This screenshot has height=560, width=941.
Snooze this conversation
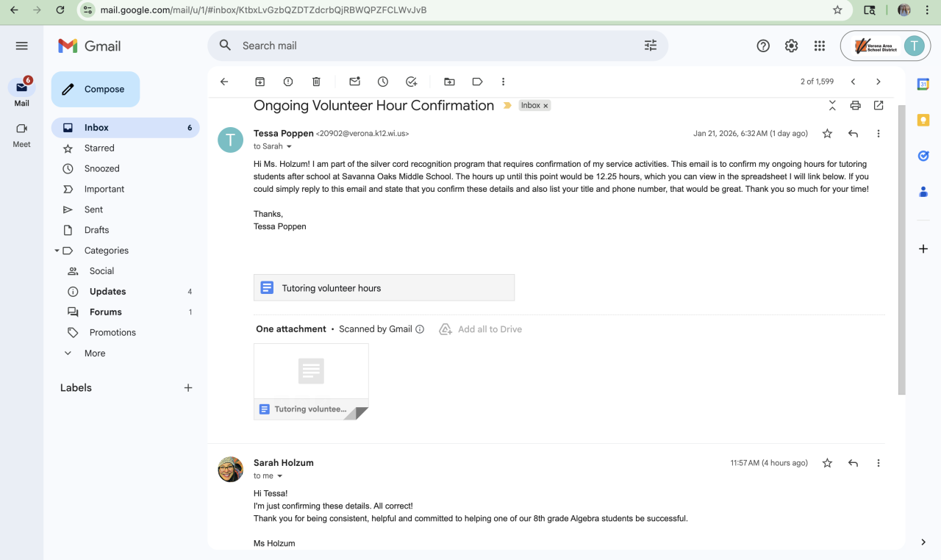click(x=383, y=82)
